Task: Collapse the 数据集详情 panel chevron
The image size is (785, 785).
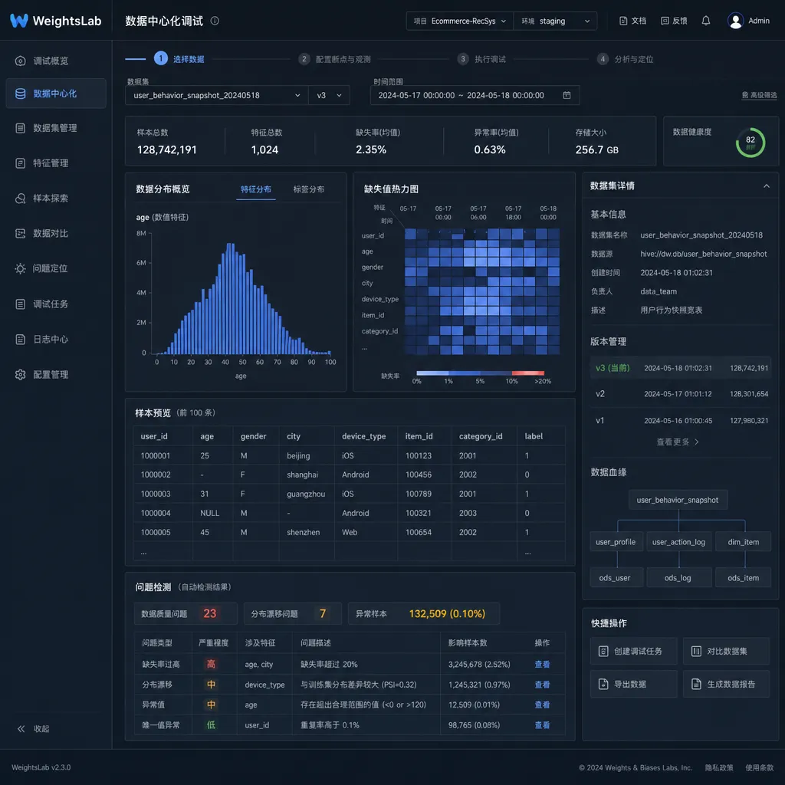Action: [x=766, y=186]
